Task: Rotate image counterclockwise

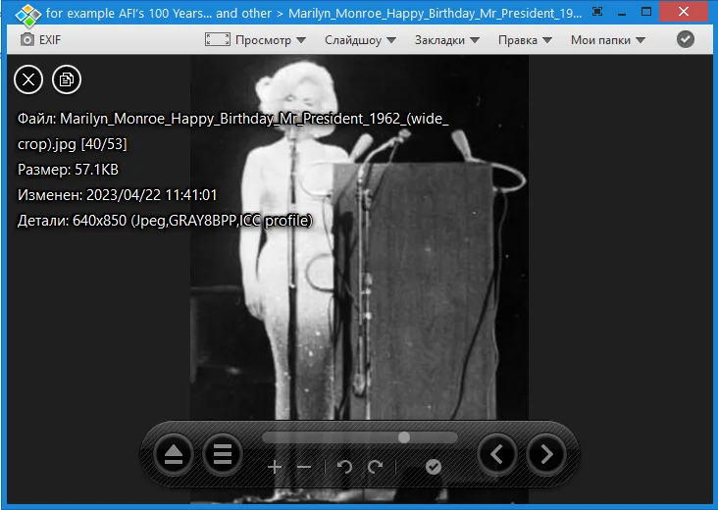Action: 344,467
